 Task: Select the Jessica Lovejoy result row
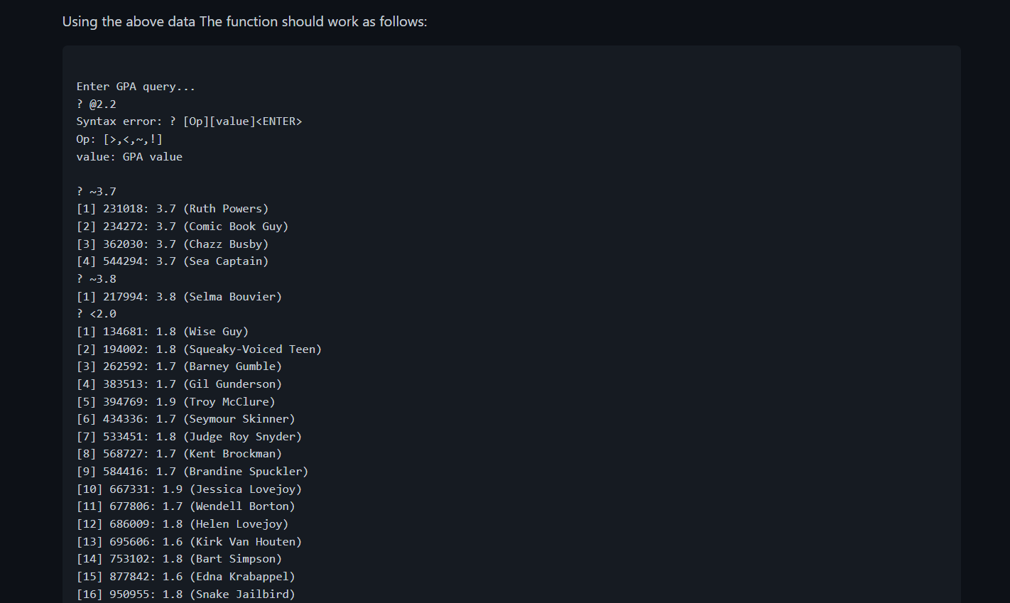pos(189,489)
